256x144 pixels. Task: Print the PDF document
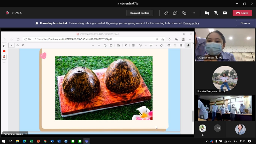pos(169,45)
